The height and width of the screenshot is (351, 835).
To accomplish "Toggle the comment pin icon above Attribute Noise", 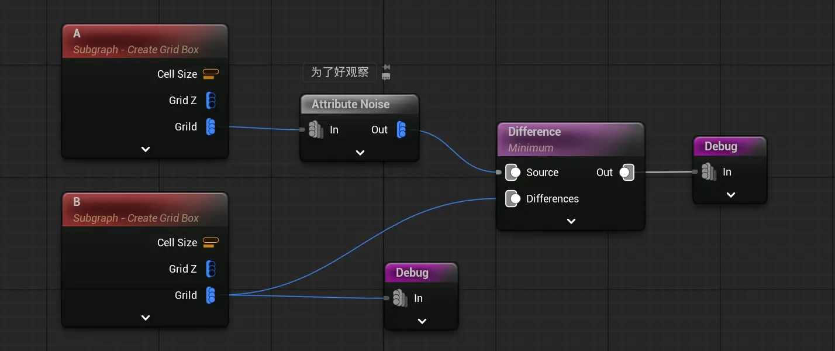I will click(386, 68).
